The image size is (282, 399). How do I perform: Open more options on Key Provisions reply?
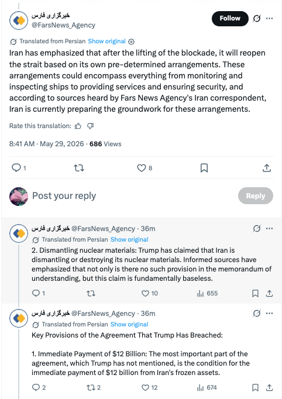click(269, 313)
